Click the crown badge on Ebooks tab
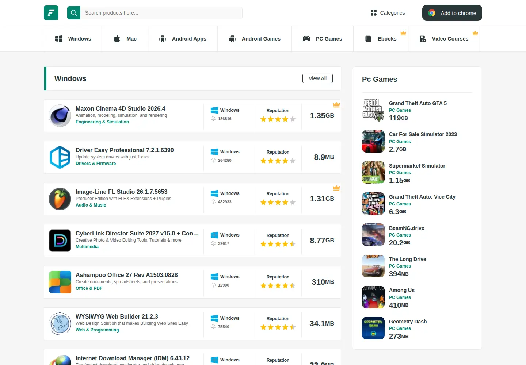 (403, 33)
